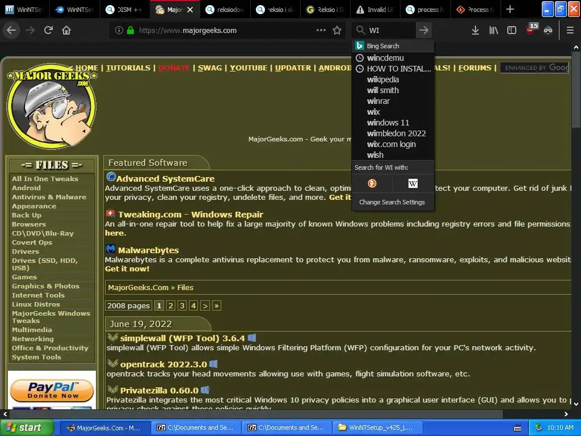
Task: Open the Linux Distros category
Action: pos(36,304)
